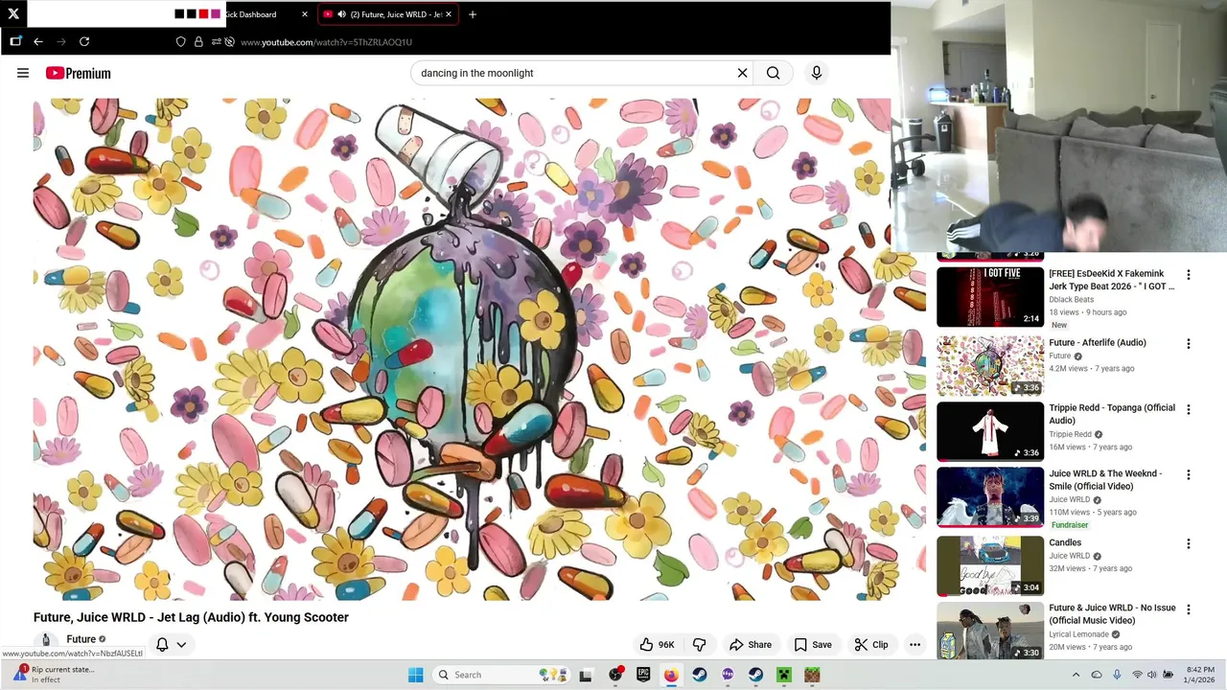Open the 'Rip current state' weather alert widget
1227x690 pixels.
pos(53,675)
